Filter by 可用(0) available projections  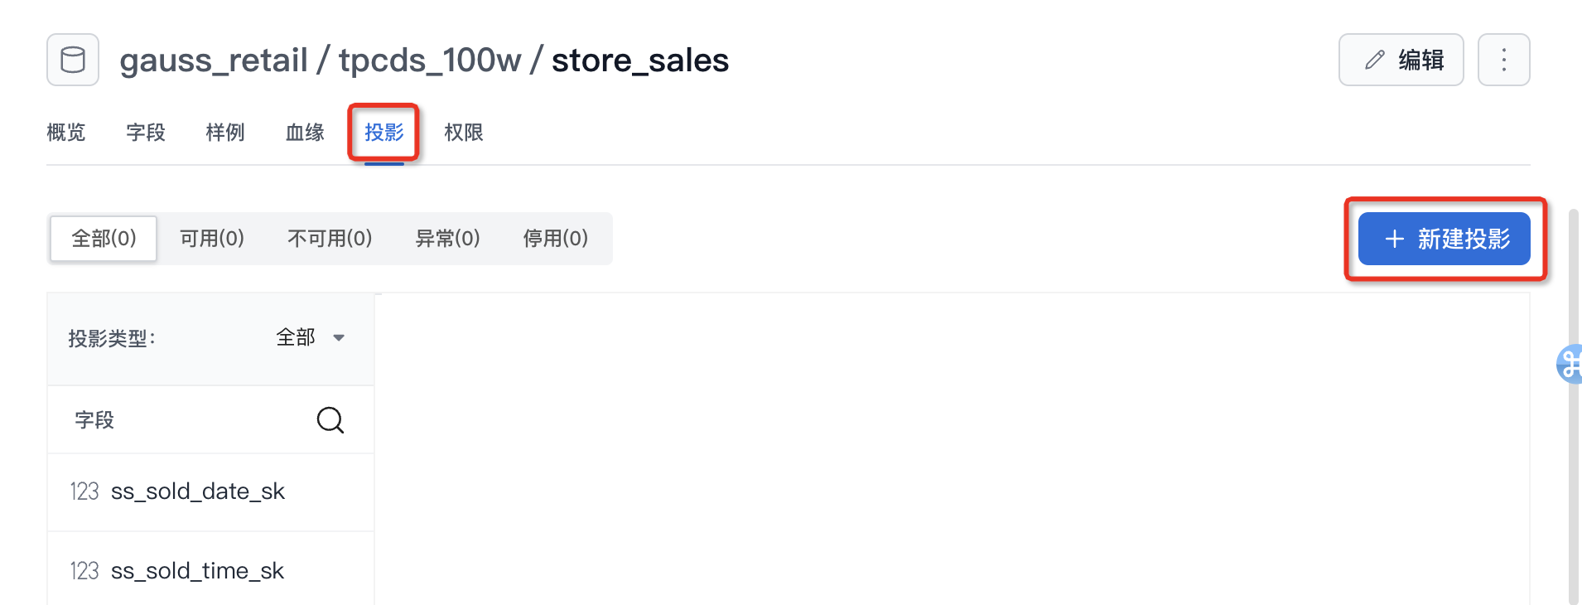click(212, 239)
